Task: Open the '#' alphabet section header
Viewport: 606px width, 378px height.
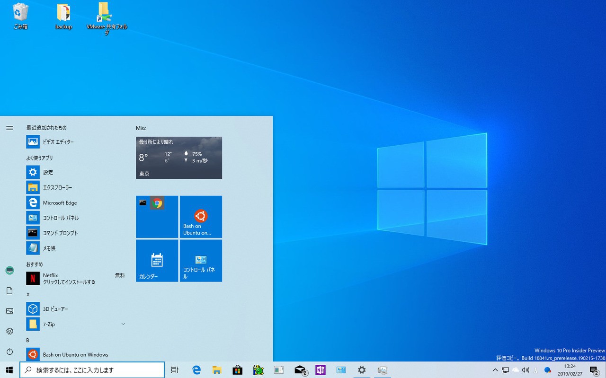Action: click(28, 294)
